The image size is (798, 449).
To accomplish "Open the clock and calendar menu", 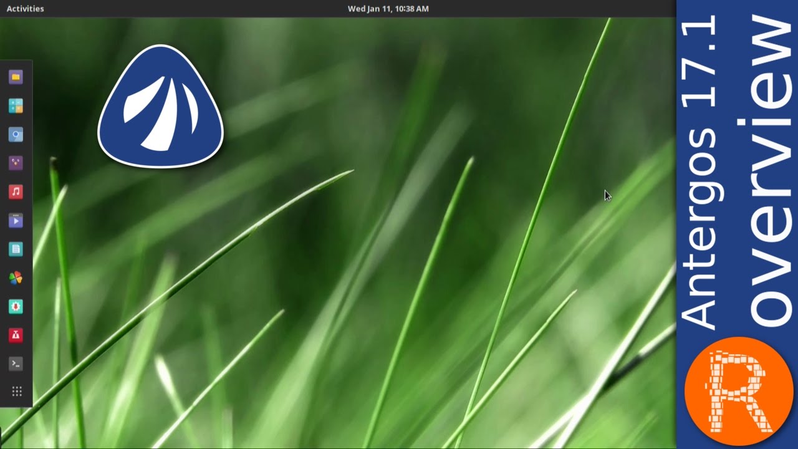I will 388,9.
